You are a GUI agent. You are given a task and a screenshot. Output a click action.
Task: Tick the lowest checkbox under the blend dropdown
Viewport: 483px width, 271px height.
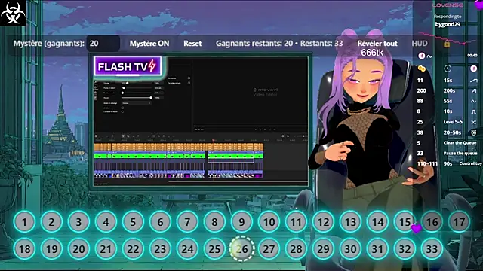(x=122, y=111)
